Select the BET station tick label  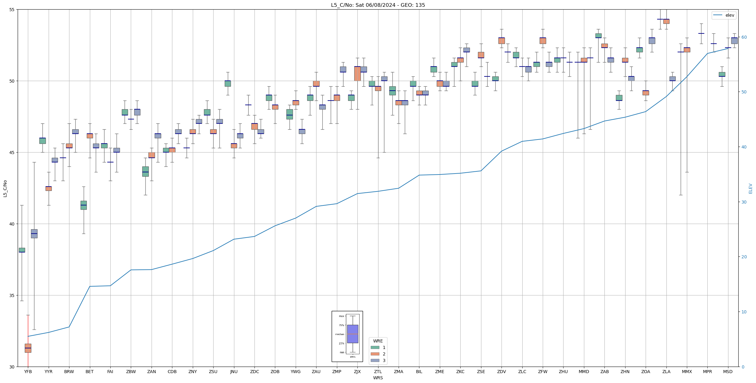tap(90, 372)
